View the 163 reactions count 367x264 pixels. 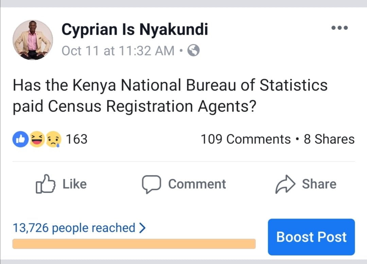tap(76, 139)
